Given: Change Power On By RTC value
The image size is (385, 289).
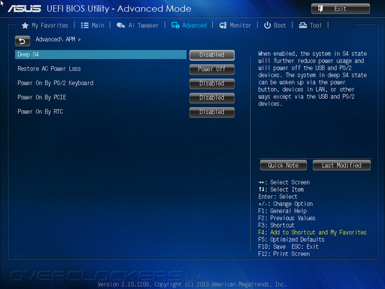Looking at the screenshot, I should (212, 112).
